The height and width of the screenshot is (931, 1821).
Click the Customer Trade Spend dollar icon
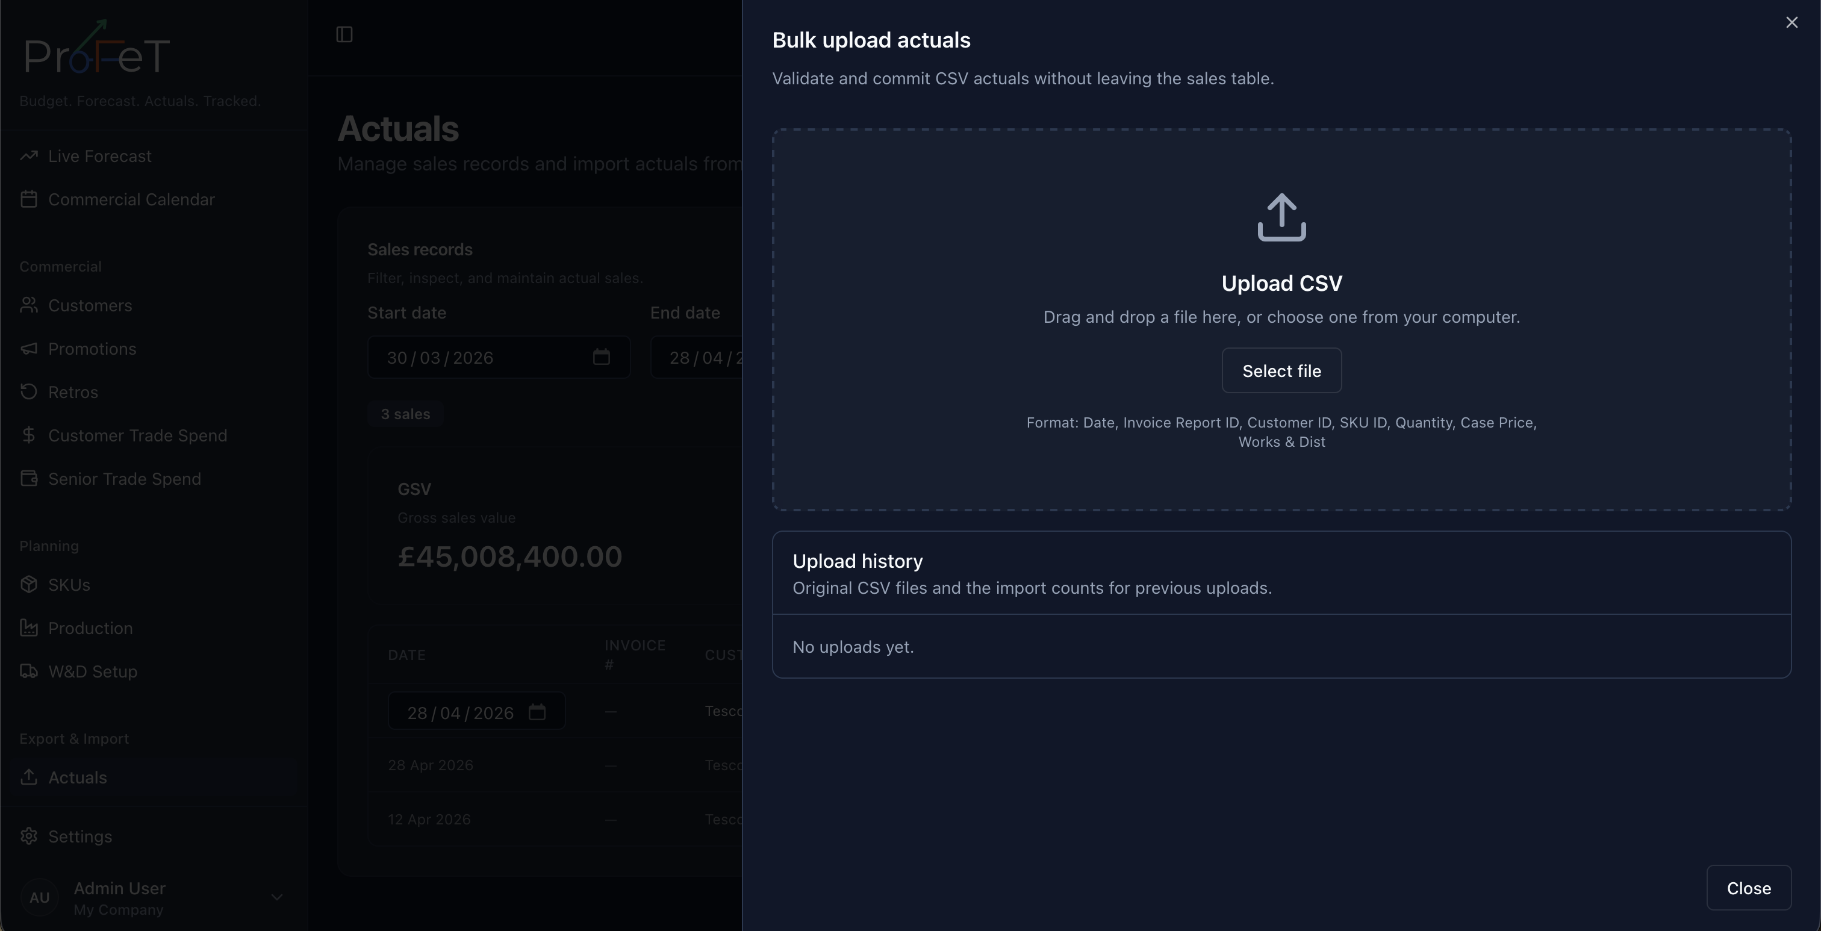[x=29, y=435]
